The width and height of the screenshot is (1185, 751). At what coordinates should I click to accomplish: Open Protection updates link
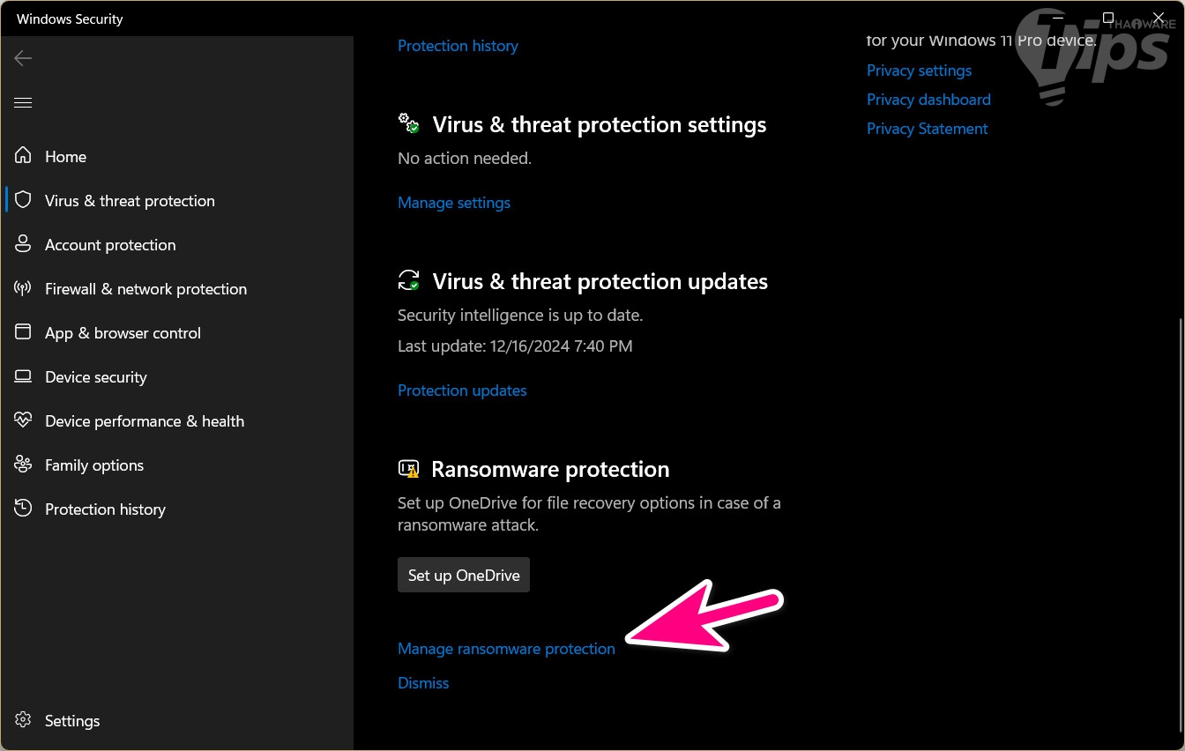(462, 390)
